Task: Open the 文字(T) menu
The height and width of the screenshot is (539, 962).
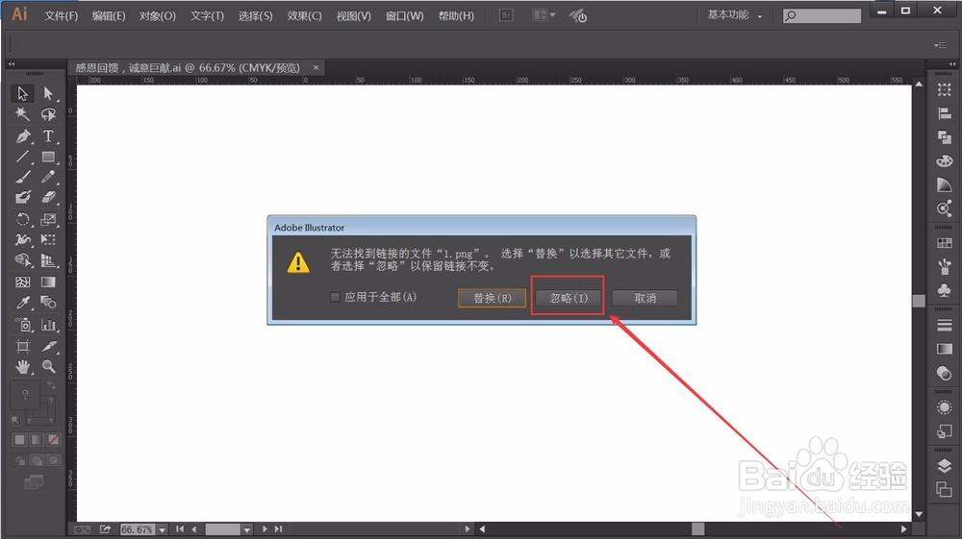Action: (x=207, y=15)
